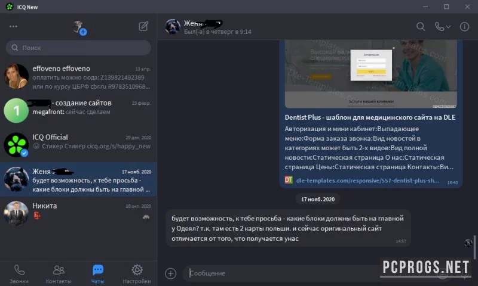The image size is (478, 286).
Task: Click effoveno contact avatar photo
Action: [16, 76]
